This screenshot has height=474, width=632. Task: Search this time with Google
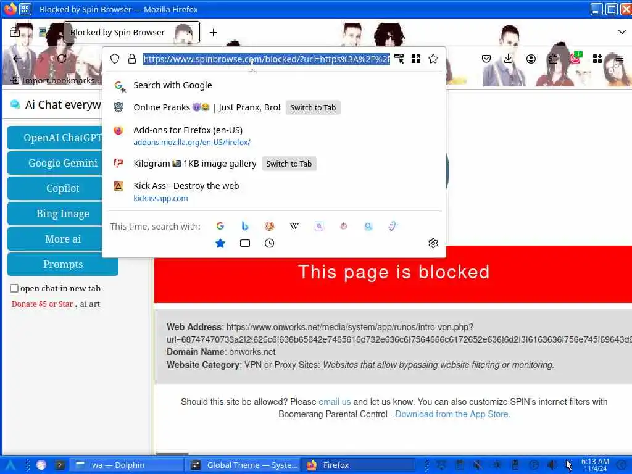(x=220, y=226)
